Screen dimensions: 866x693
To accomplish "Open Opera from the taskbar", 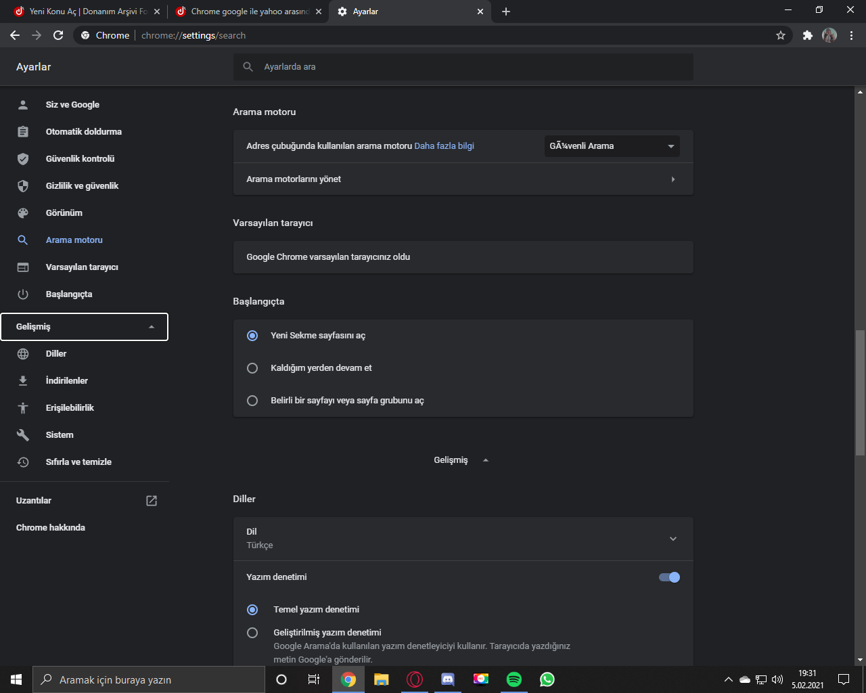I will pos(415,679).
